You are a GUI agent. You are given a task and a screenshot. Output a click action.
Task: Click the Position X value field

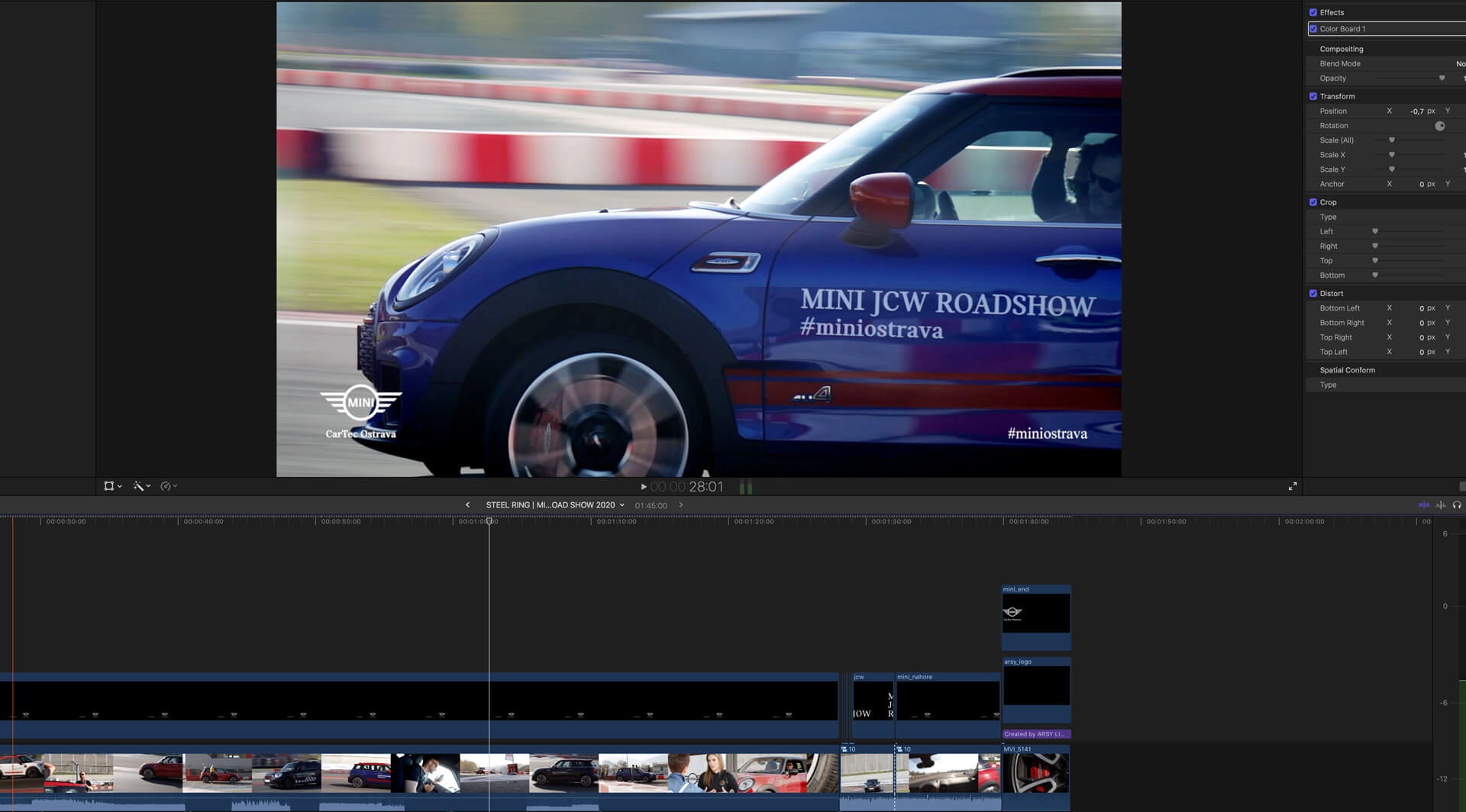(1416, 111)
